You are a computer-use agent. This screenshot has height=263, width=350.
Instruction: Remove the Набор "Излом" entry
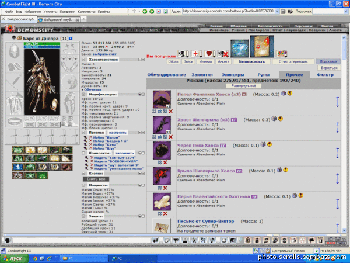tap(90, 137)
